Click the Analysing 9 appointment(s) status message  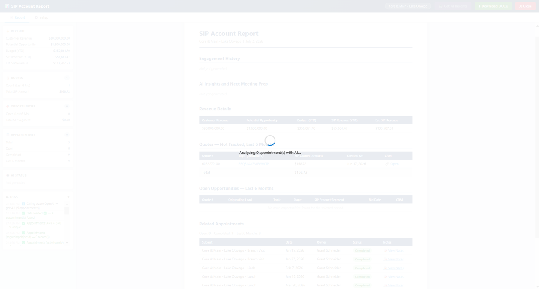pos(270,153)
